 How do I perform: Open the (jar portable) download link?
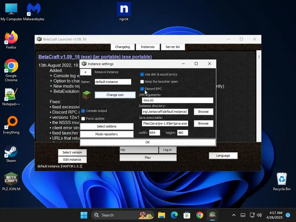point(107,57)
